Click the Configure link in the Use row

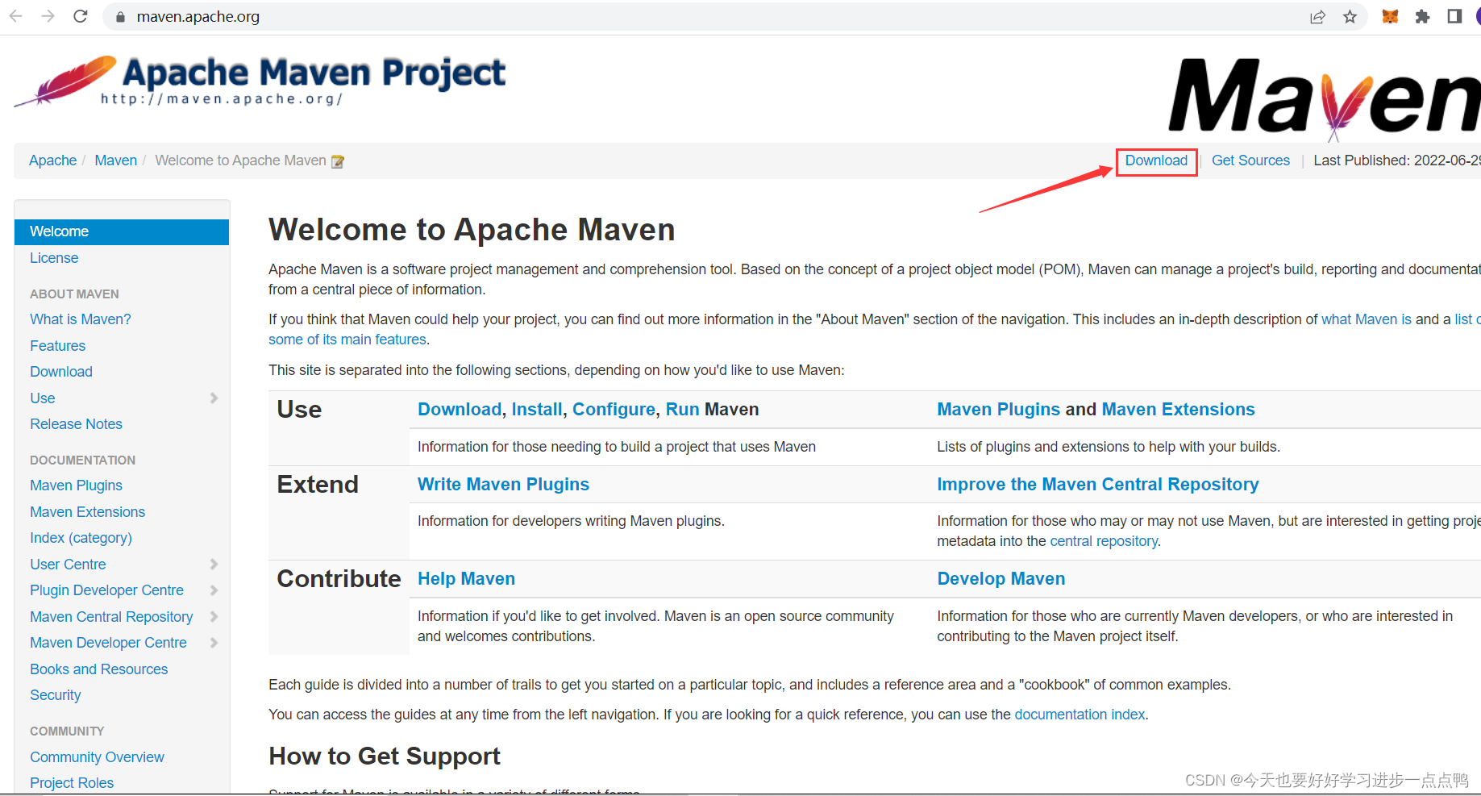point(614,410)
